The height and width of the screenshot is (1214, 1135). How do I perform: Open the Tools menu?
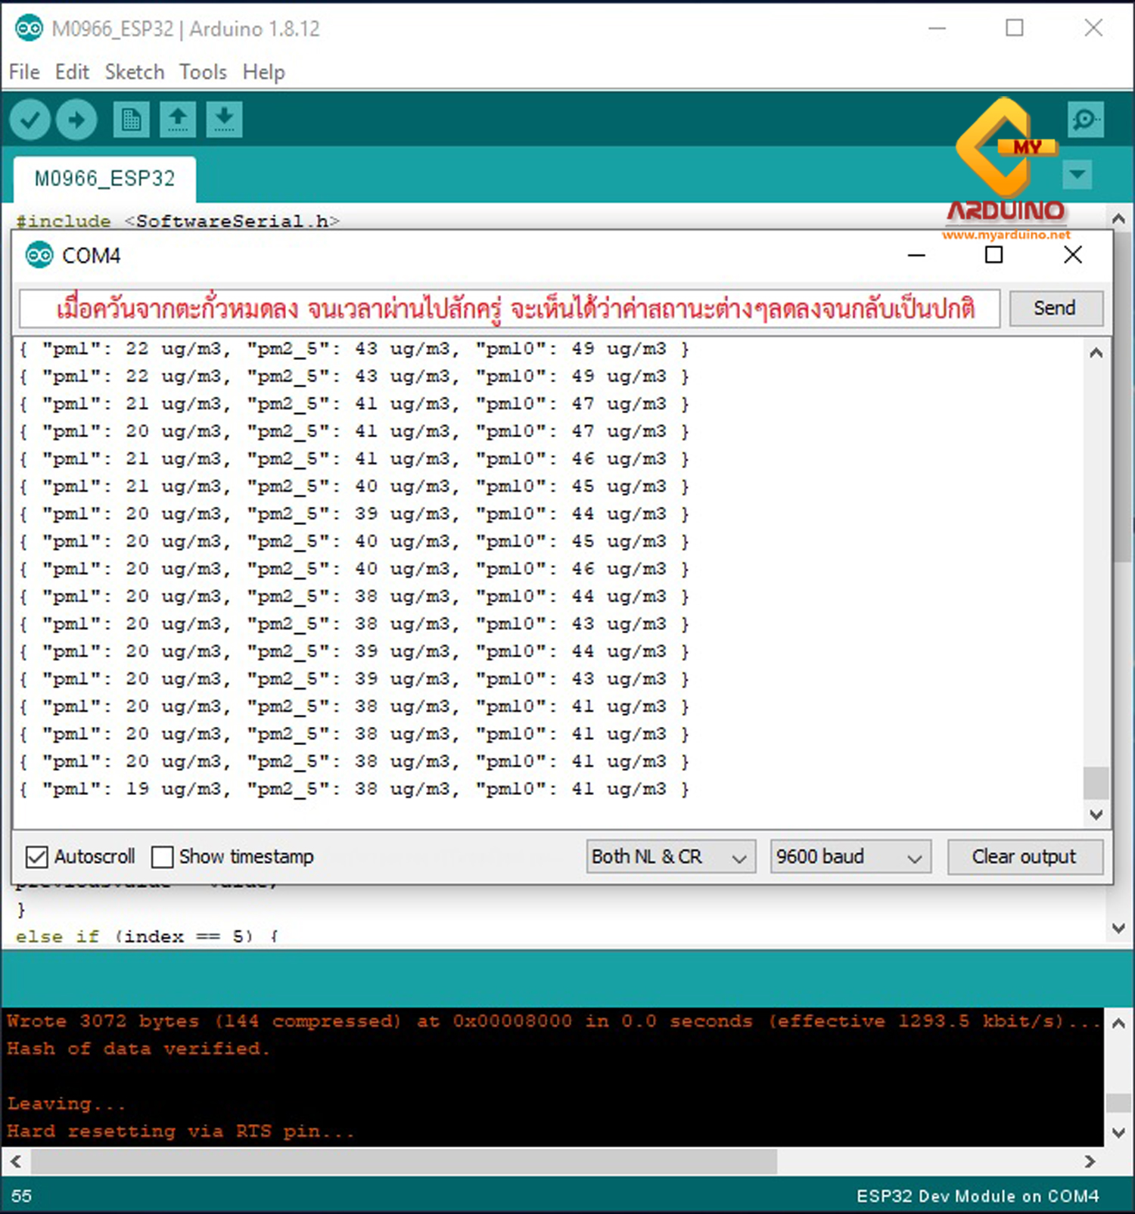203,72
